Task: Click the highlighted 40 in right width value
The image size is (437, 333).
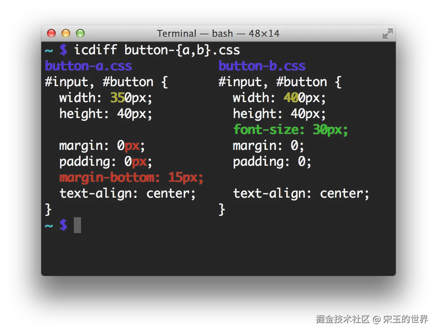Action: (x=291, y=98)
